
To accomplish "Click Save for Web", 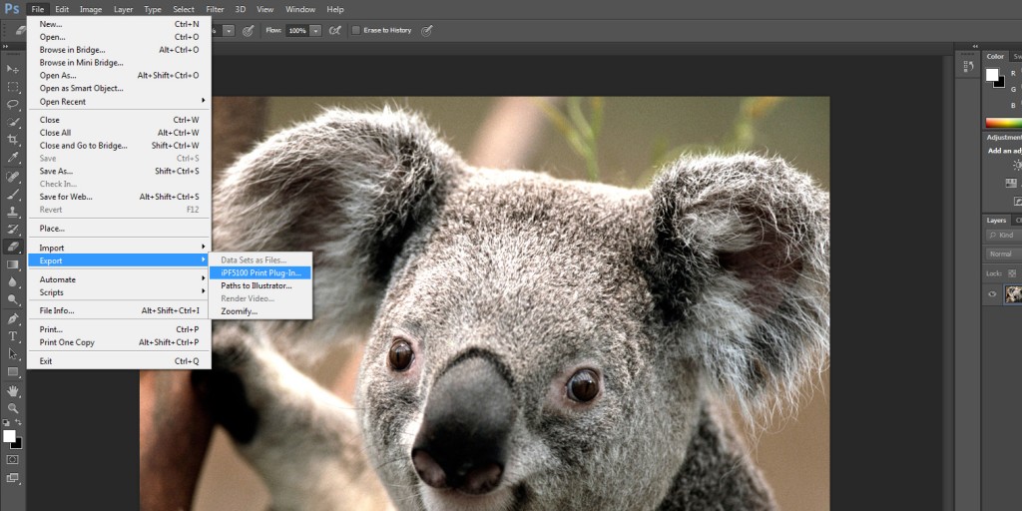I will pyautogui.click(x=120, y=197).
